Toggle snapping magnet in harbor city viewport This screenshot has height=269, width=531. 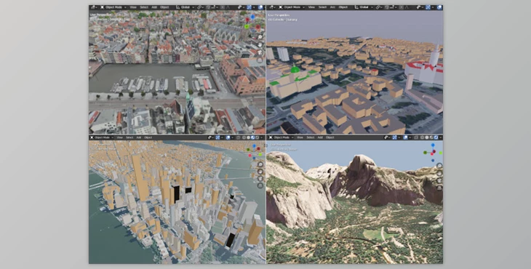208,7
